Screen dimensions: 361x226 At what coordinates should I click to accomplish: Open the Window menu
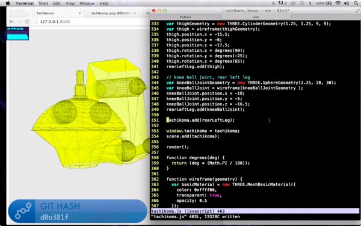[x=87, y=3]
